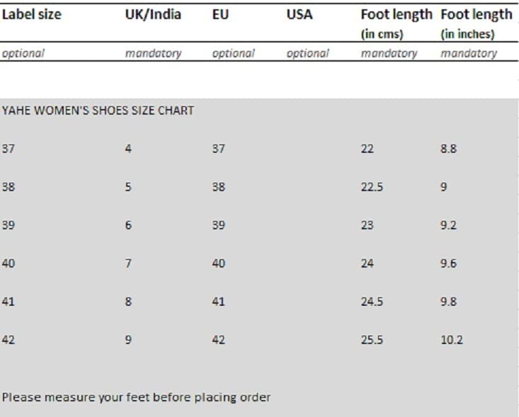Click the 'Foot length (in inches)' header
Viewport: 519px width, 417px height.
tap(476, 23)
